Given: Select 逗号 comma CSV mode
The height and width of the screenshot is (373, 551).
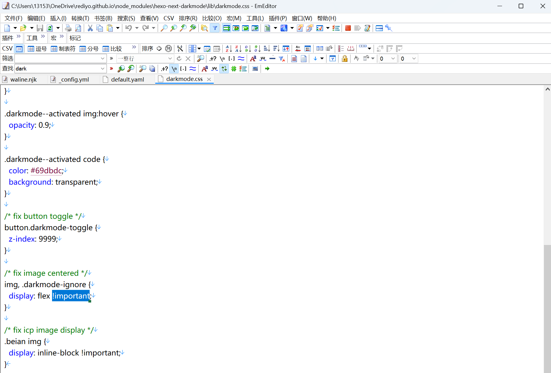Looking at the screenshot, I should click(37, 49).
